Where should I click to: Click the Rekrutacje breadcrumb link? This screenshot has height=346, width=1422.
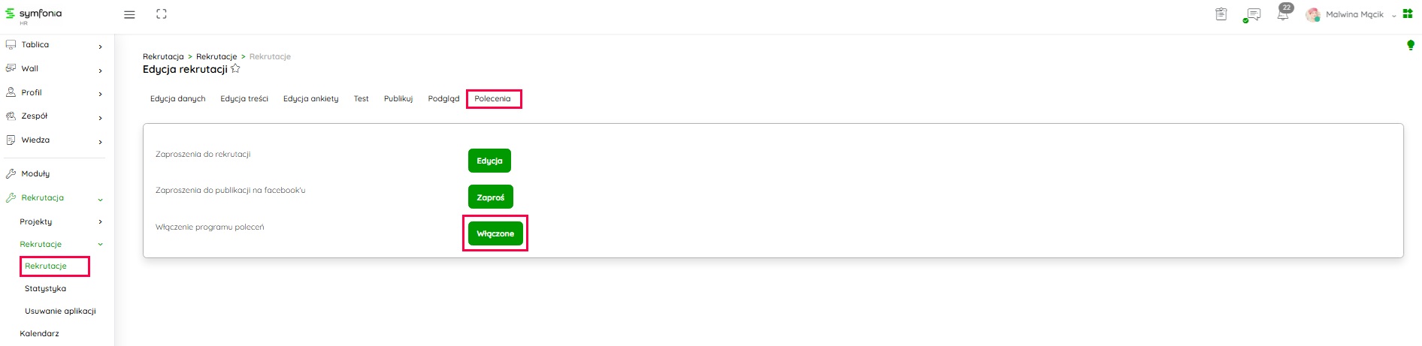pos(216,57)
